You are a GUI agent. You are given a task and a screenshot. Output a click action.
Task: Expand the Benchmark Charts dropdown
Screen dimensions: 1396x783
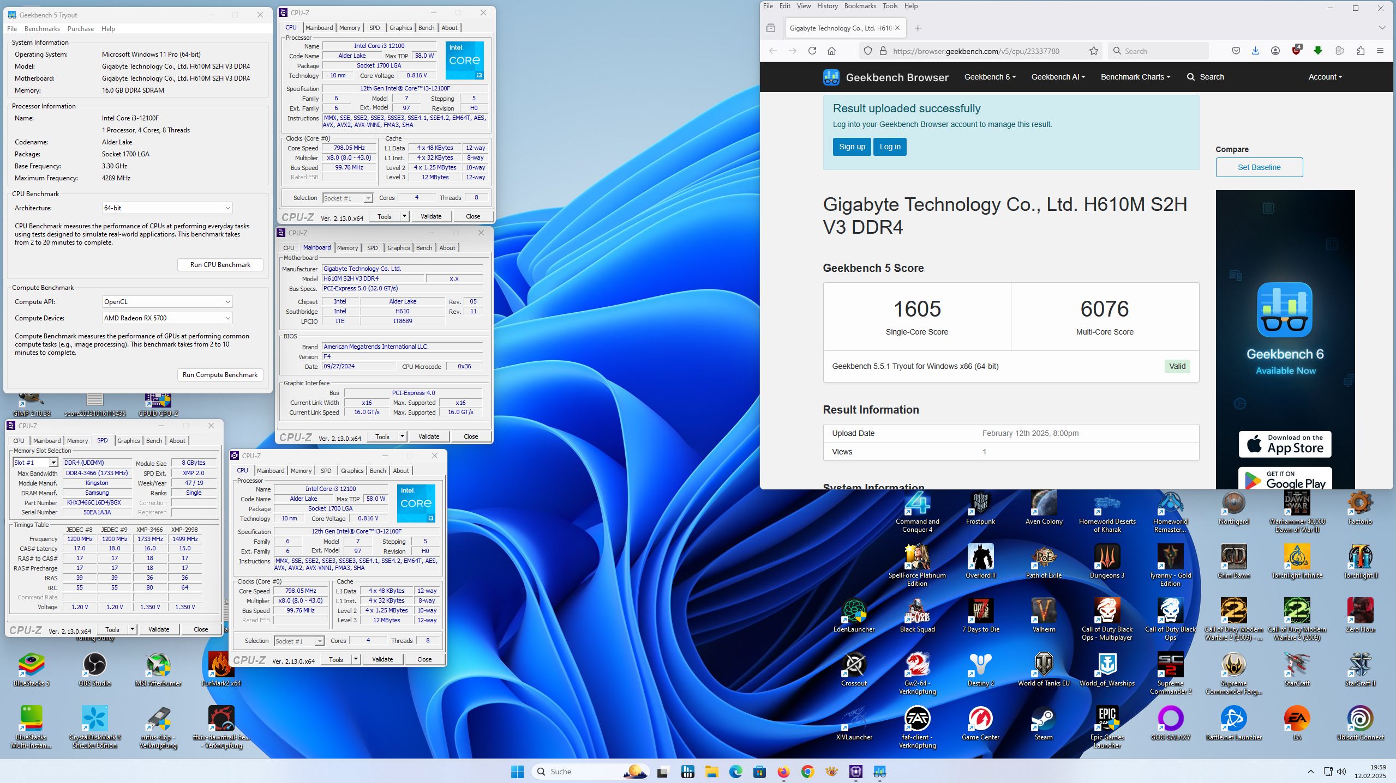(1135, 77)
